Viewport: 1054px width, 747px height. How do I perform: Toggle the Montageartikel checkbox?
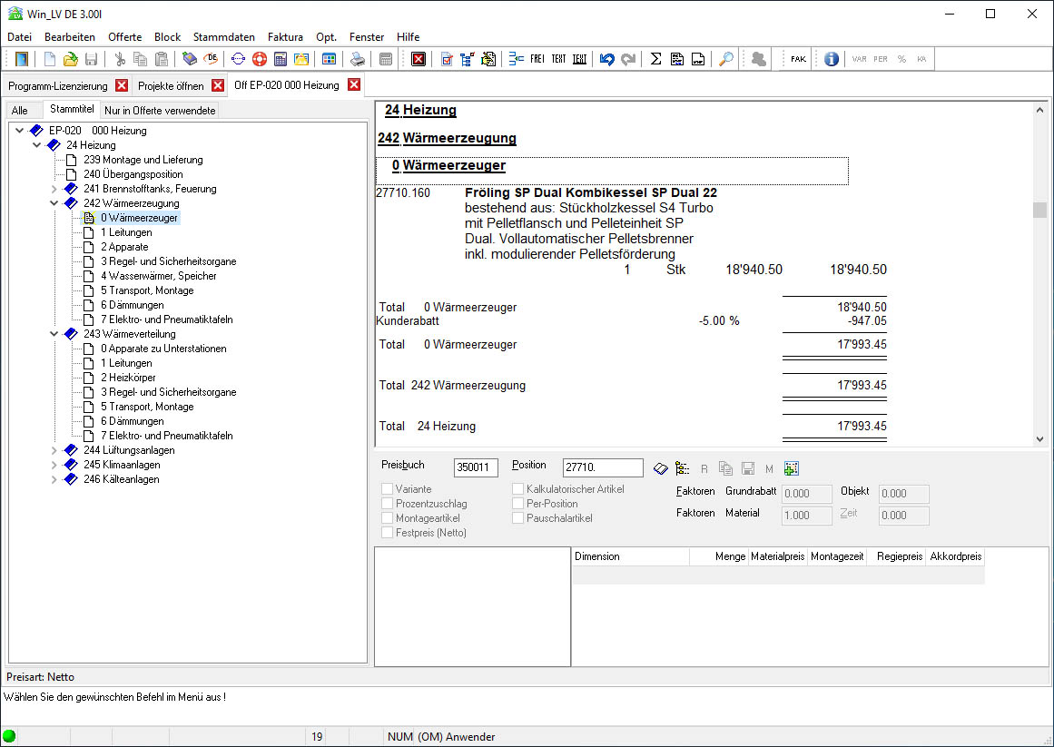387,518
